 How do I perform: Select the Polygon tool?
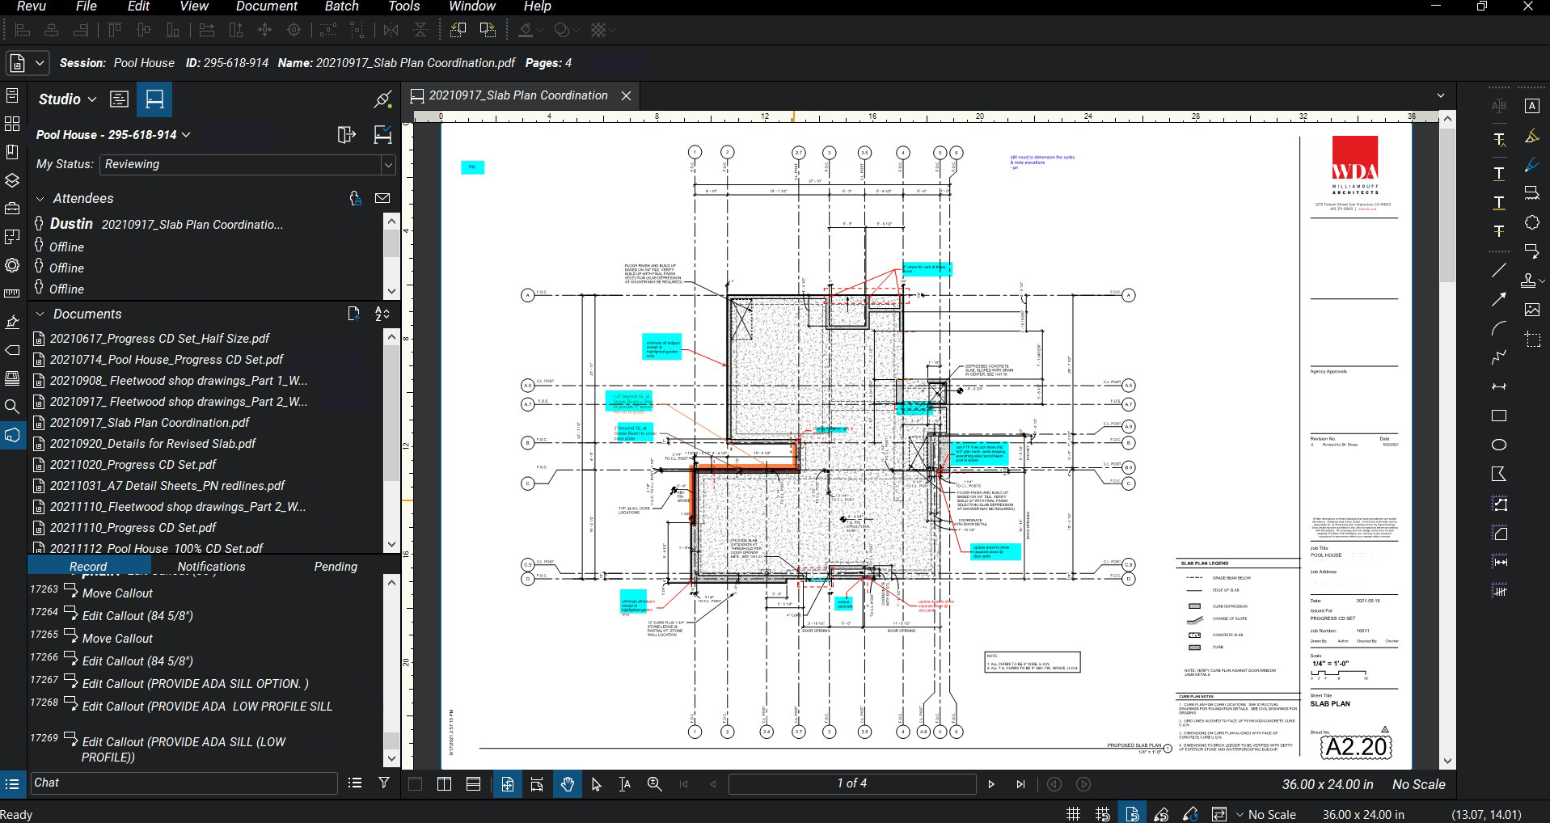point(1498,474)
